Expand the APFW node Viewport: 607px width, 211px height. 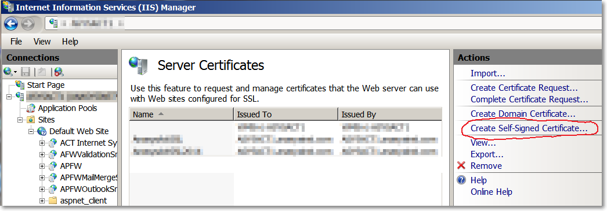click(42, 166)
